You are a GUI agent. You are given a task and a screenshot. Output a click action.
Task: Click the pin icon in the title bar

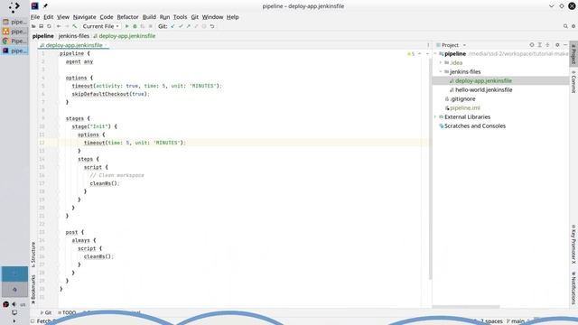coord(45,6)
